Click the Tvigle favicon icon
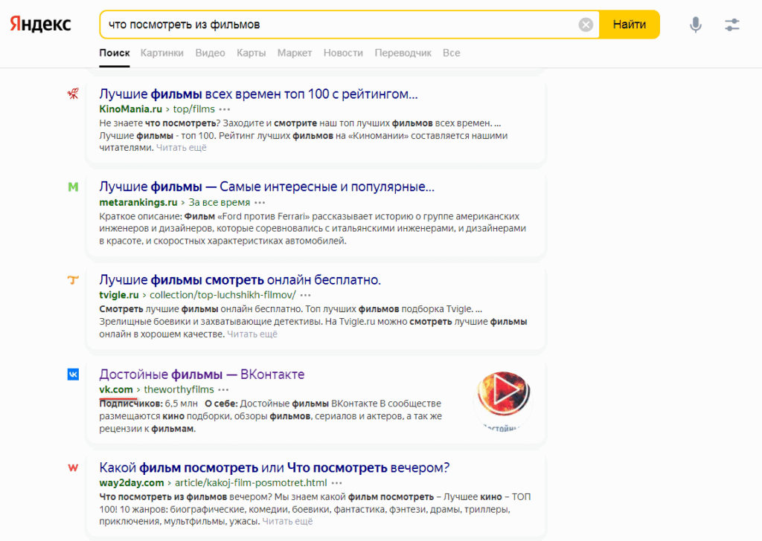This screenshot has height=541, width=762. 73,280
